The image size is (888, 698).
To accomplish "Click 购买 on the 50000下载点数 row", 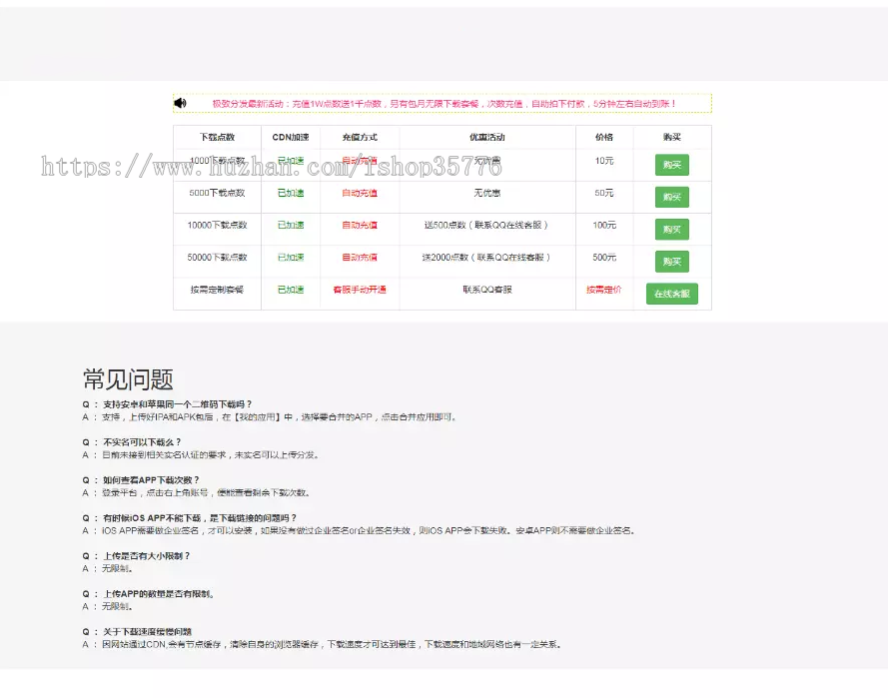I will click(x=671, y=262).
